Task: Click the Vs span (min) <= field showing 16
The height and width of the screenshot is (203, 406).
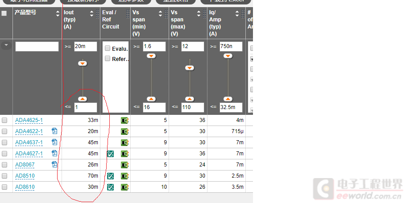Action: [x=154, y=107]
